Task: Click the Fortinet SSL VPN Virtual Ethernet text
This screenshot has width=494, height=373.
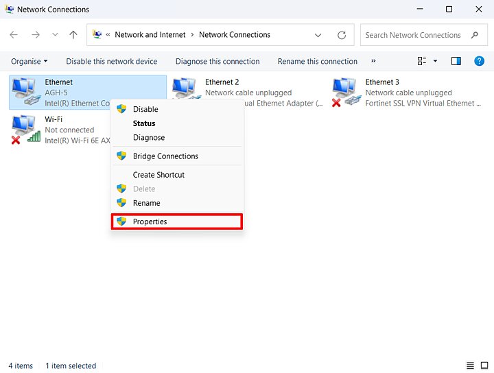Action: click(x=423, y=104)
